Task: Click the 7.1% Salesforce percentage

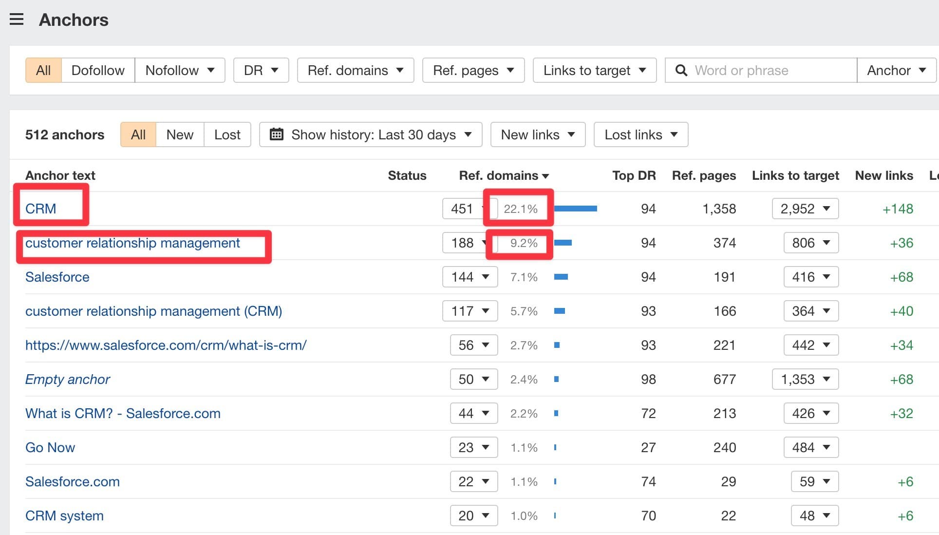Action: coord(524,277)
